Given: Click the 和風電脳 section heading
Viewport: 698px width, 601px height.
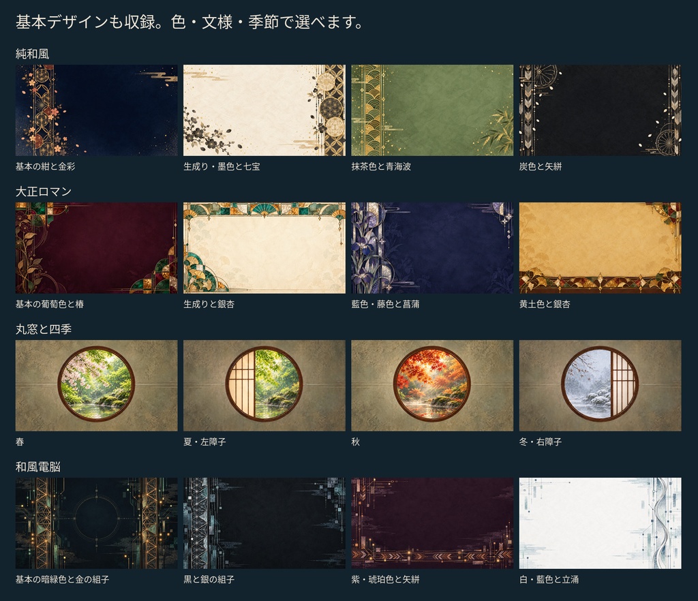Looking at the screenshot, I should [x=38, y=467].
